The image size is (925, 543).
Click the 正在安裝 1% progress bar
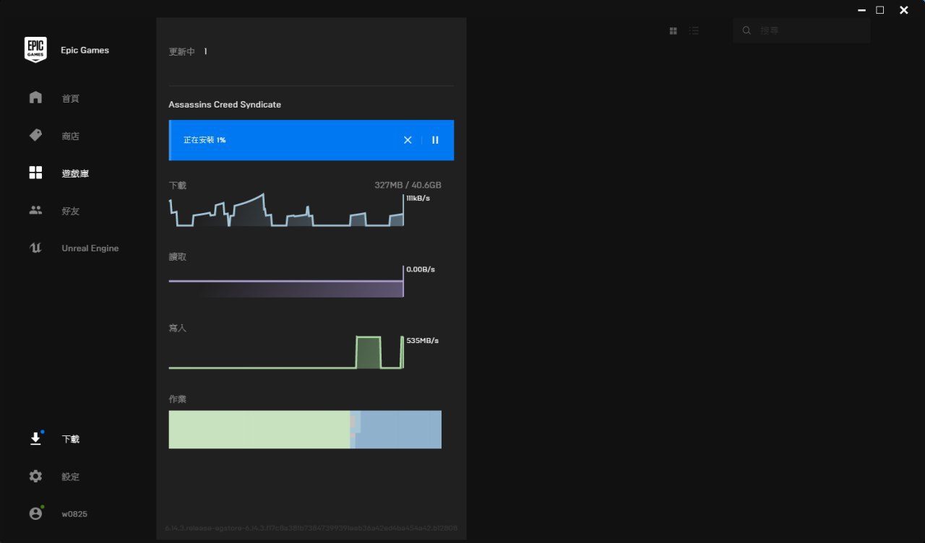click(x=311, y=140)
